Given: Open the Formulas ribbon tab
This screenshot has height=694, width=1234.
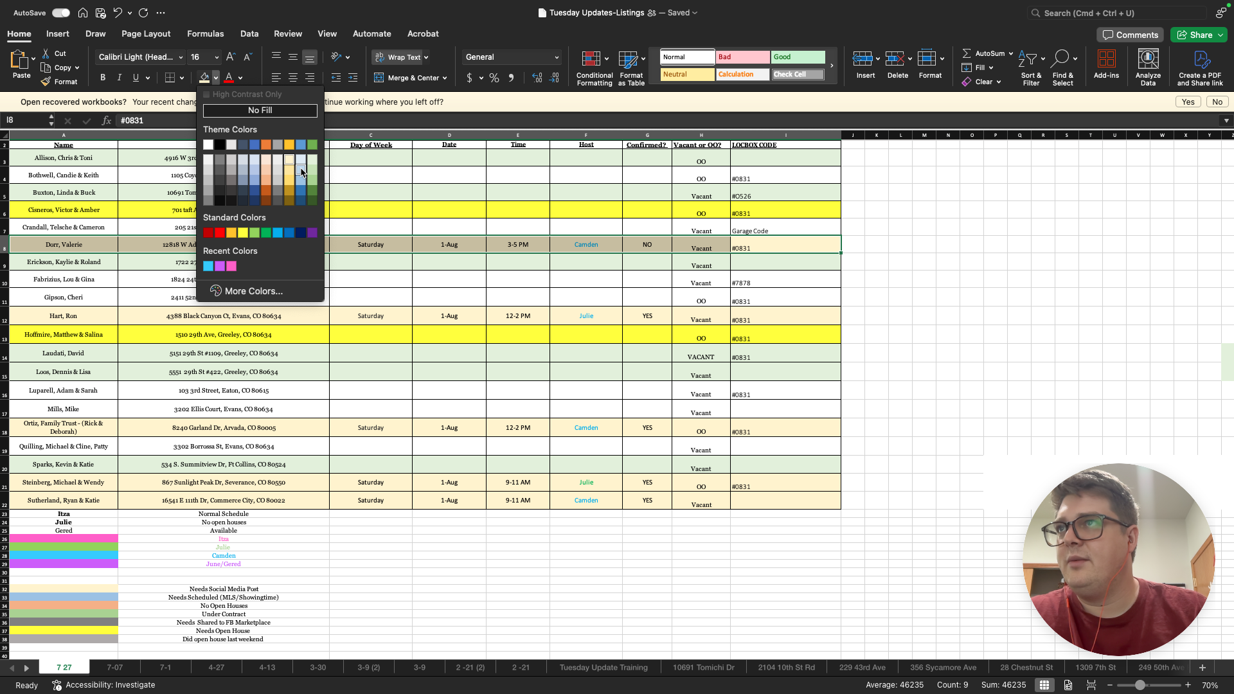Looking at the screenshot, I should (x=206, y=34).
